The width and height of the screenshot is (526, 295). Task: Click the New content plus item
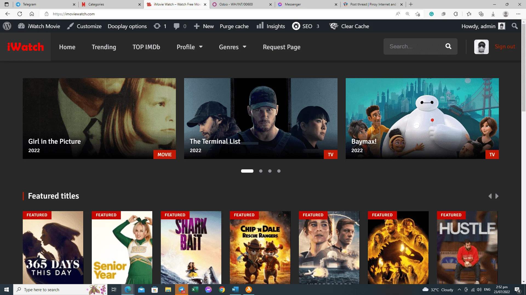(204, 26)
